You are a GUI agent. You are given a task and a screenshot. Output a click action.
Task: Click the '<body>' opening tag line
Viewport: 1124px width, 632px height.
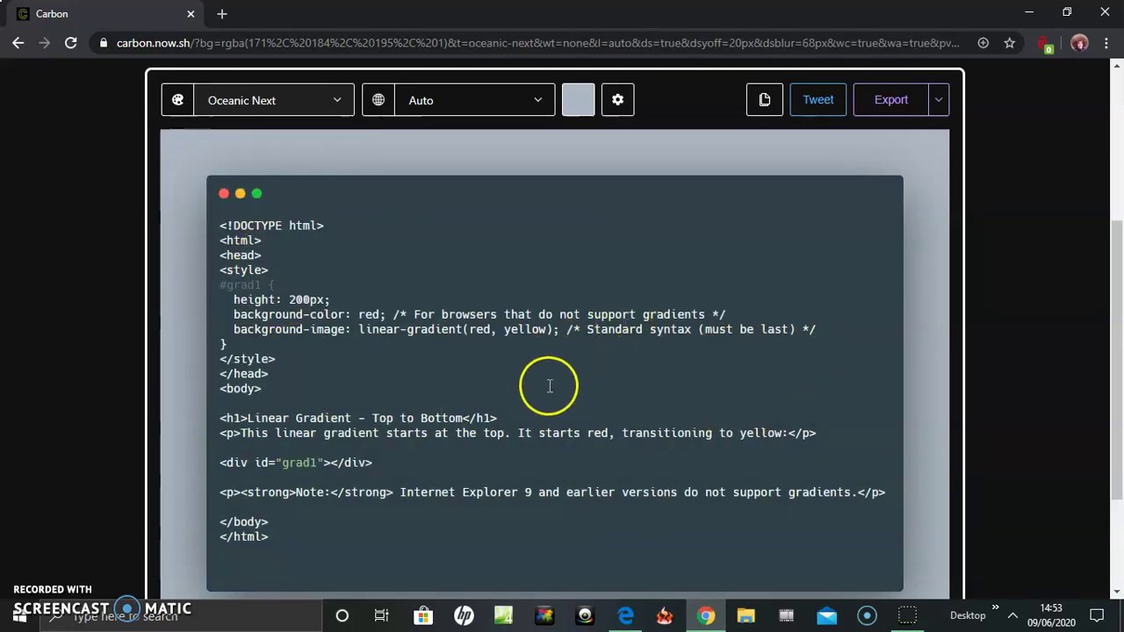241,389
